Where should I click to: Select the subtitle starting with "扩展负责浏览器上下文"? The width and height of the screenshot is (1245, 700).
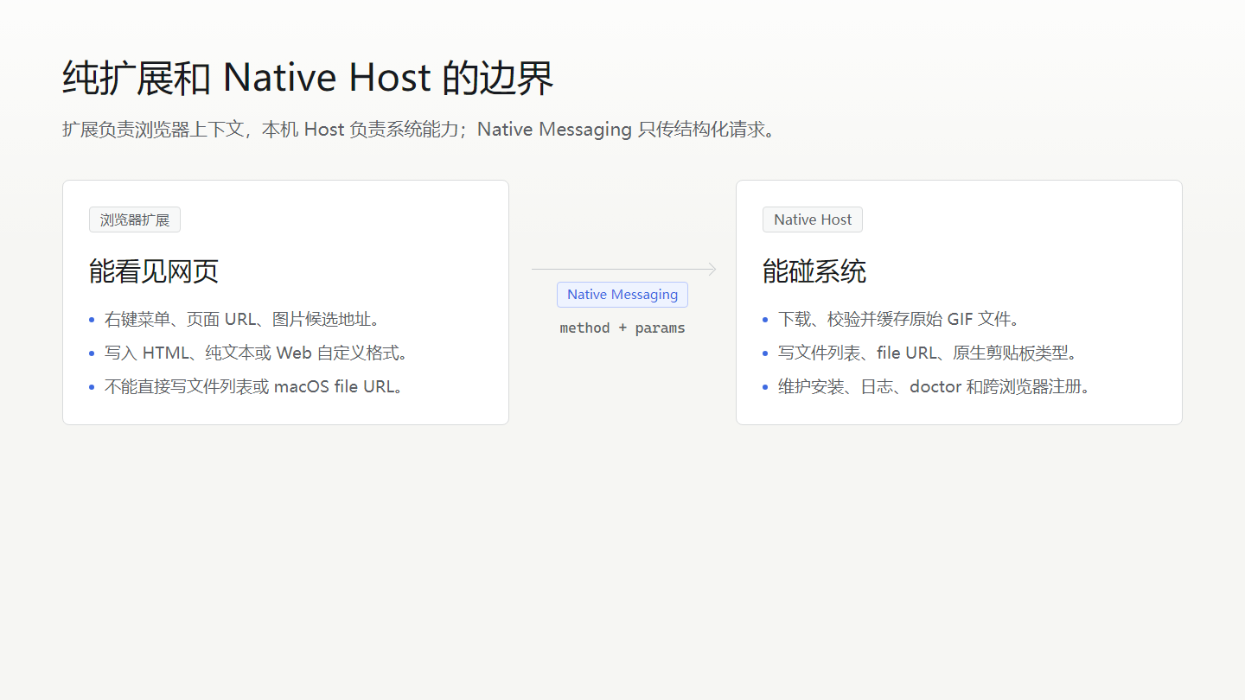click(419, 130)
